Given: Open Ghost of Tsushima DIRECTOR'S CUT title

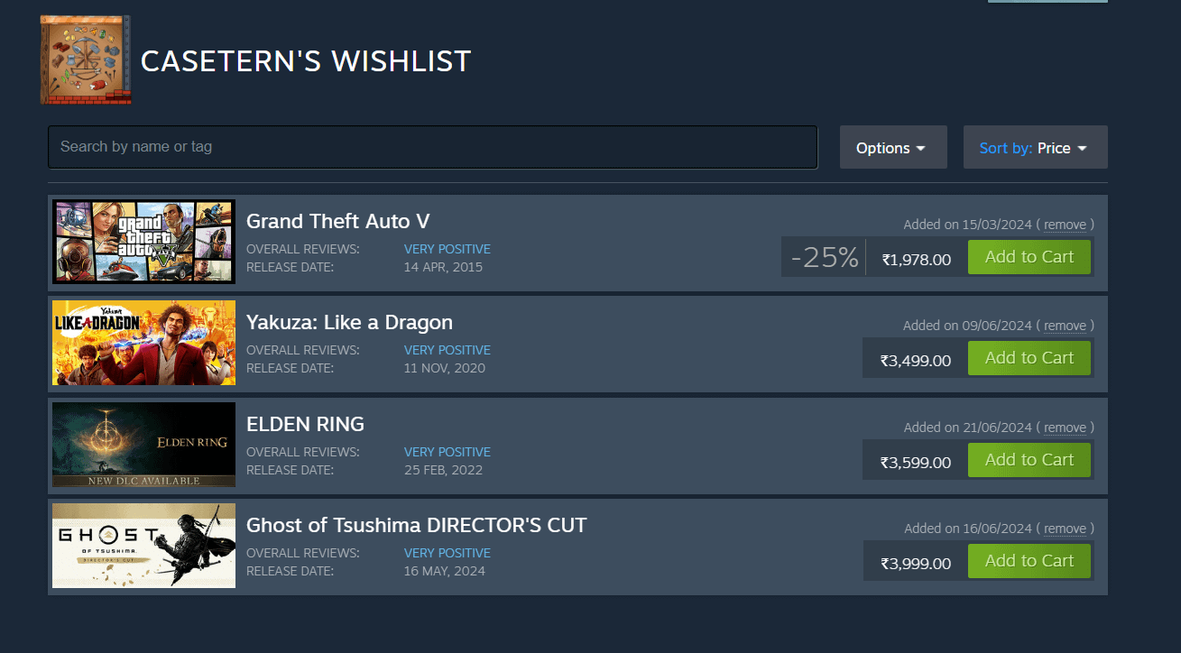Looking at the screenshot, I should (416, 525).
